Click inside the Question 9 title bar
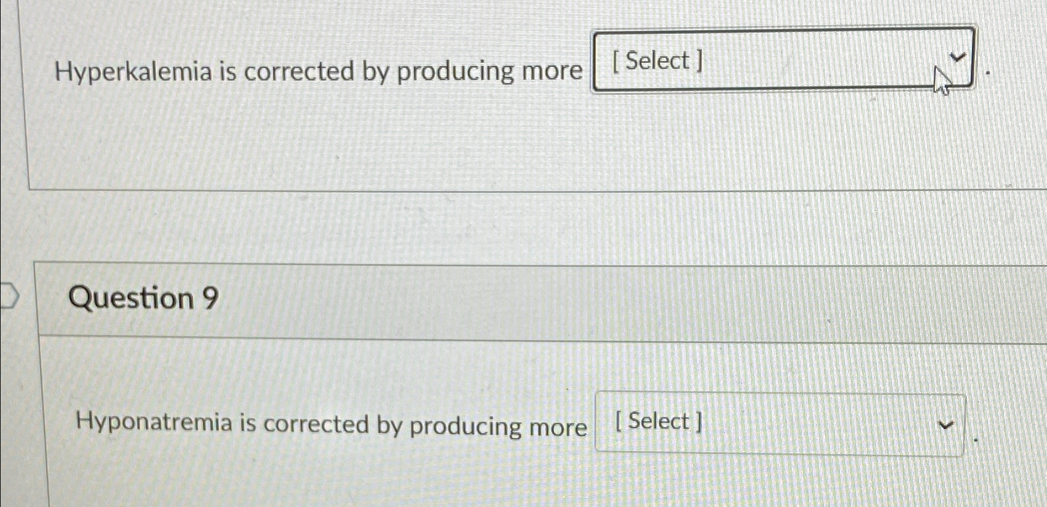Viewport: 1047px width, 507px height. click(493, 299)
